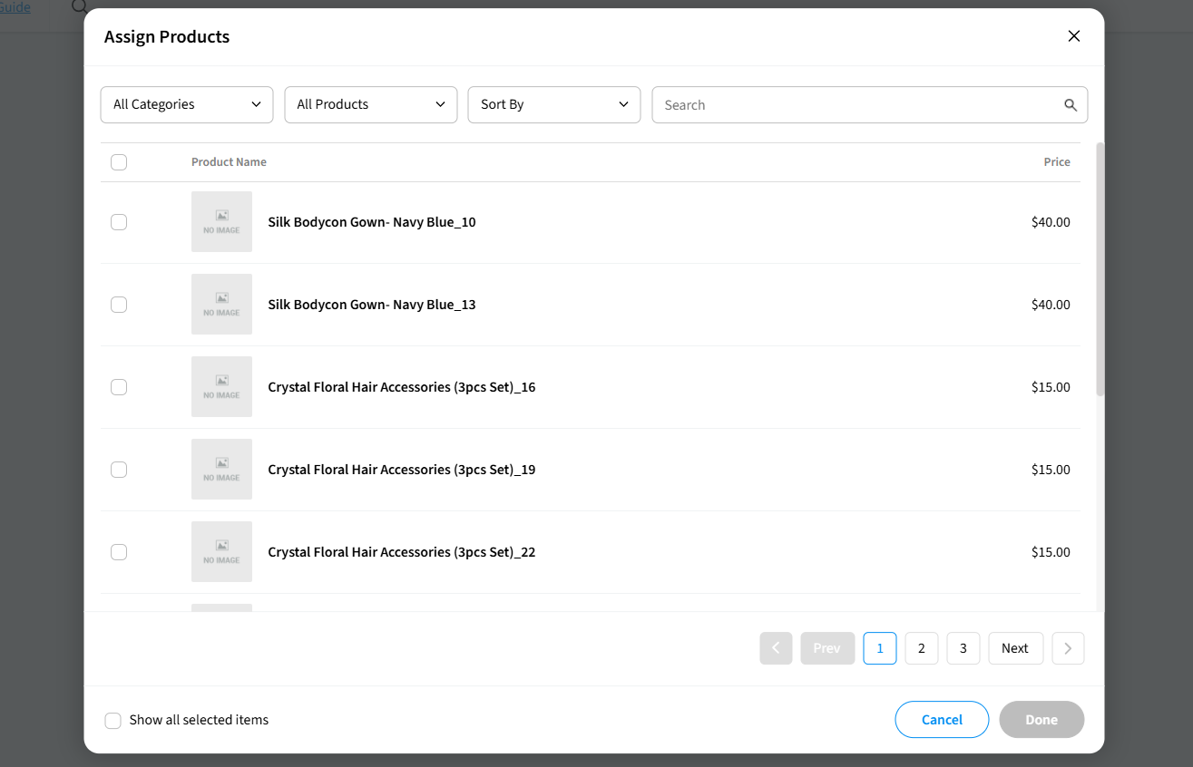Open the All Categories dropdown
The height and width of the screenshot is (767, 1193).
[187, 105]
